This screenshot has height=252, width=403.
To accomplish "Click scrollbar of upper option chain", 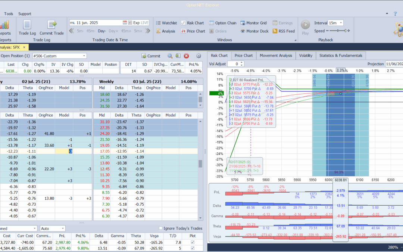I will point(200,100).
